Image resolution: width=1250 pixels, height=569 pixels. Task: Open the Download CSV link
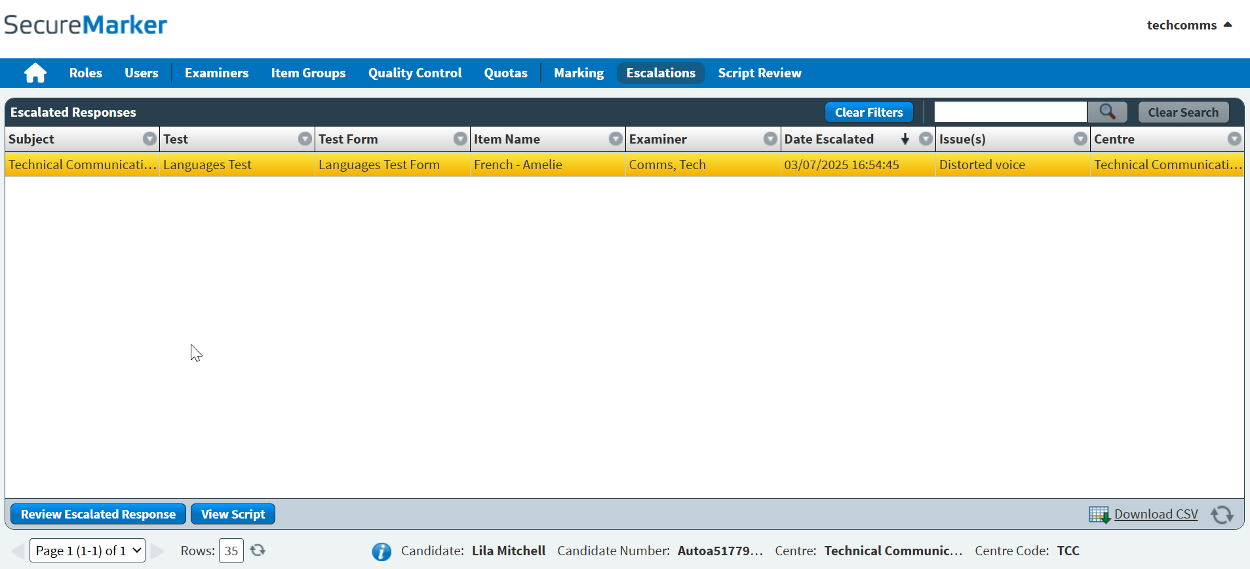point(1156,515)
